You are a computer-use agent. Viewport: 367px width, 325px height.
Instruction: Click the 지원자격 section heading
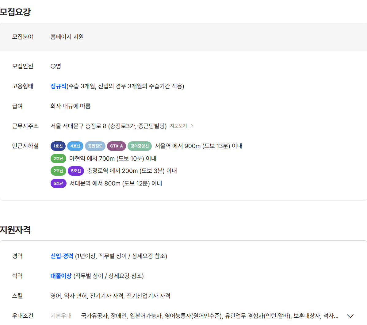15,230
